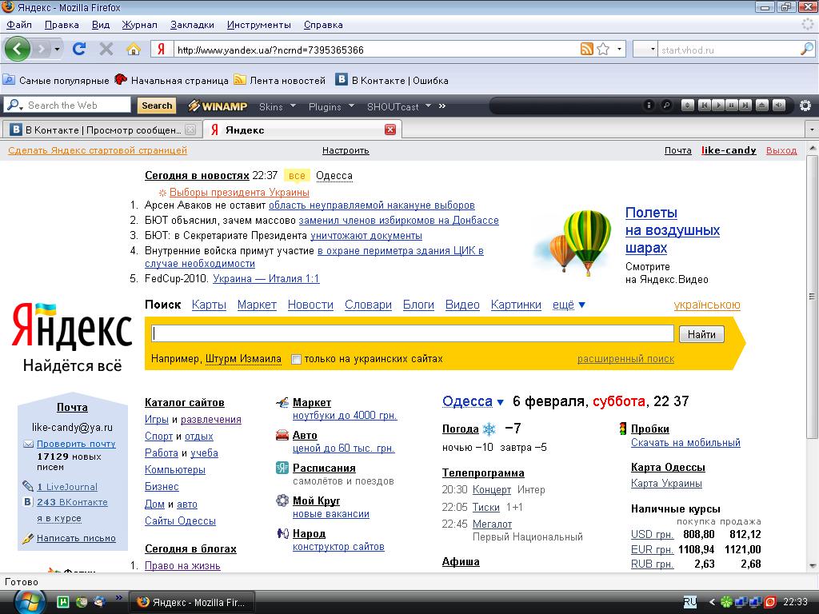Click the Winamp volume speaker button

click(x=779, y=106)
